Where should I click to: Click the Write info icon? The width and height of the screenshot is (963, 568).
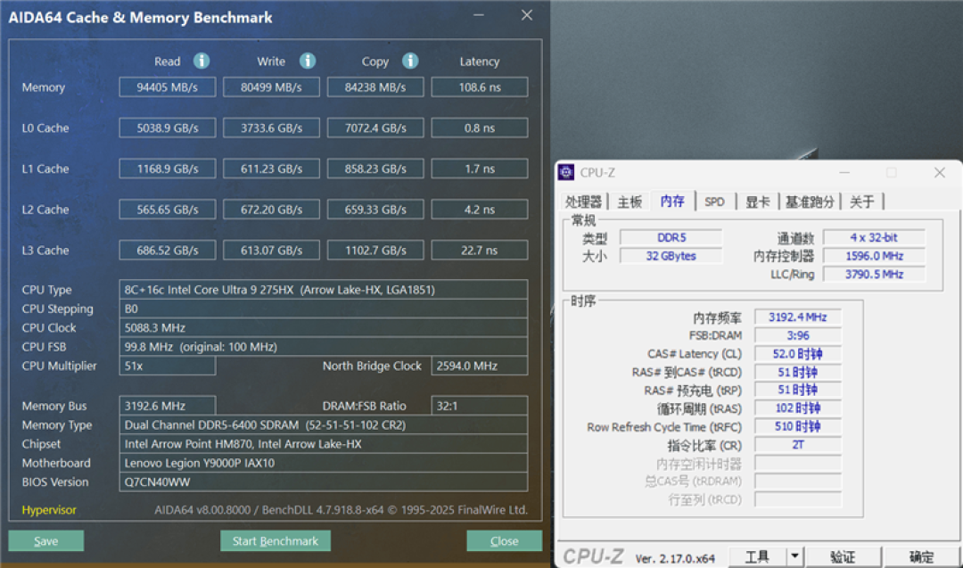(x=308, y=61)
